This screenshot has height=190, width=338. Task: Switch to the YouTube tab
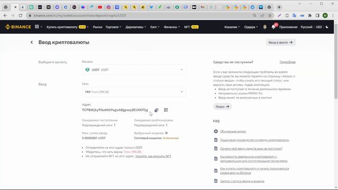tap(100, 7)
